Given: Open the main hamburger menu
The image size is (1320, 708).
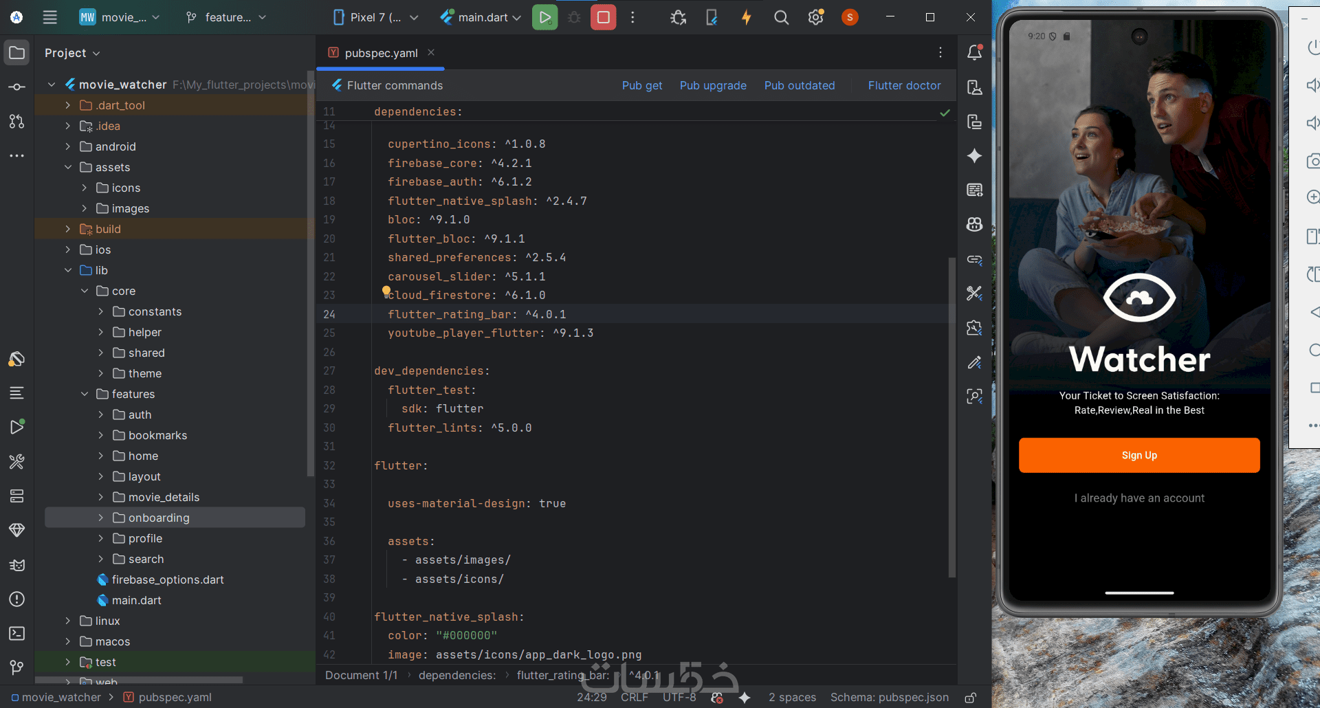Looking at the screenshot, I should 49,17.
